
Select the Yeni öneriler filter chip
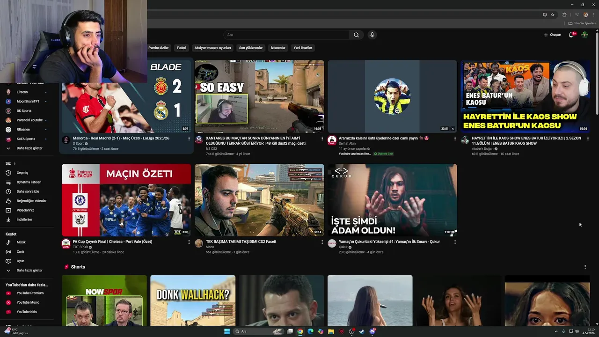pyautogui.click(x=303, y=48)
